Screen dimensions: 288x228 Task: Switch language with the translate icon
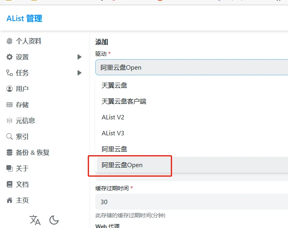(35, 220)
